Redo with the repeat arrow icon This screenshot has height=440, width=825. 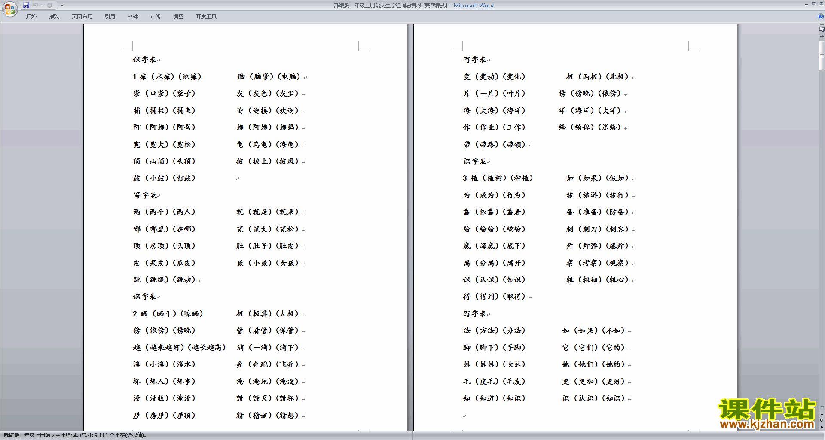tap(50, 5)
